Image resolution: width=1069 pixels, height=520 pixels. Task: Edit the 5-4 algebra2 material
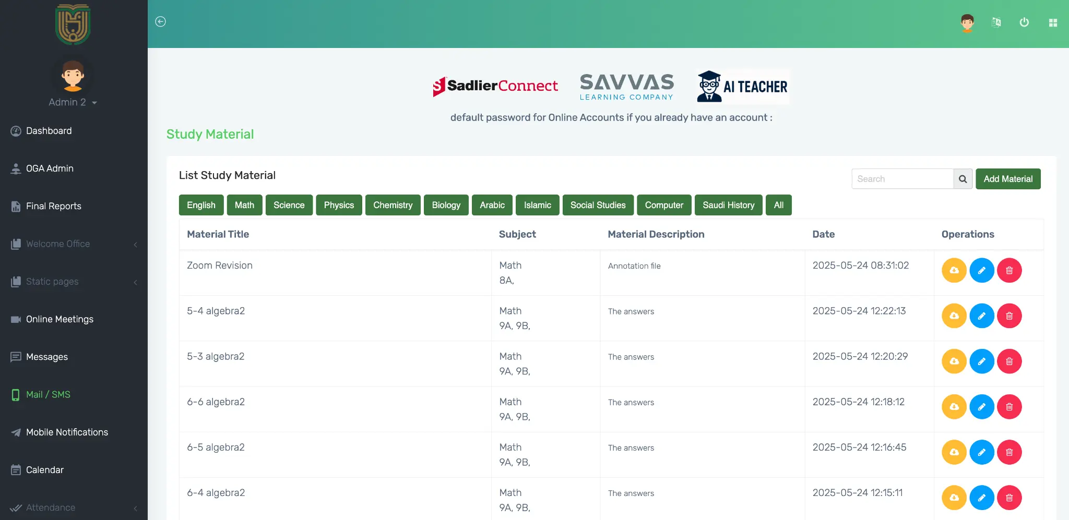pos(981,316)
